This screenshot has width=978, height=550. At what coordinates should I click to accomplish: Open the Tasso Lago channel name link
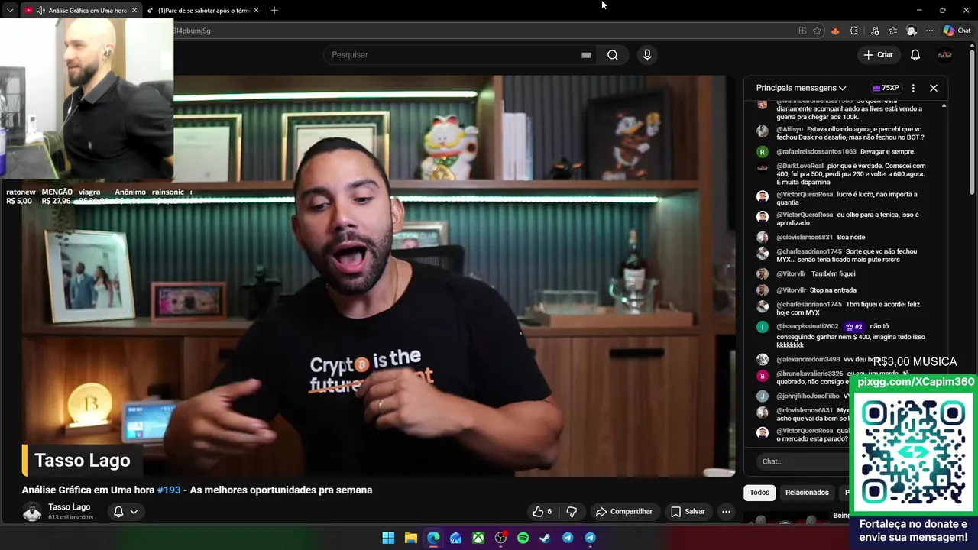pos(69,507)
